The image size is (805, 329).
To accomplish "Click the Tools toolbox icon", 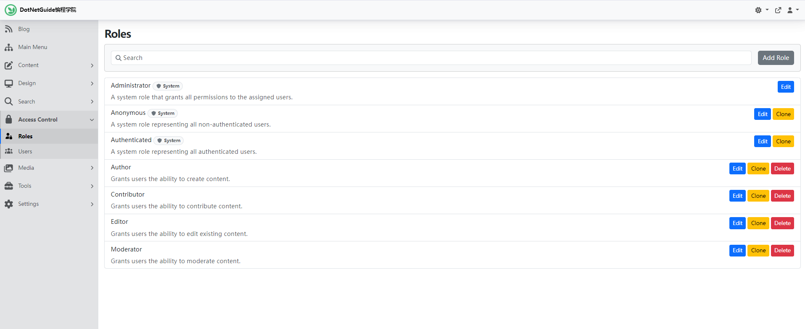I will (x=8, y=186).
